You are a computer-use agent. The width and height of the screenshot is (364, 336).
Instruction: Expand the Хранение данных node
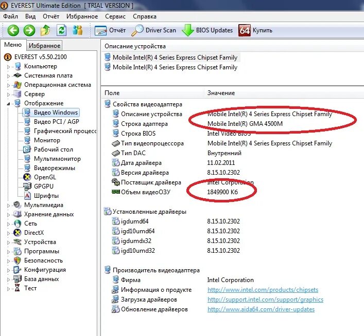(8, 215)
